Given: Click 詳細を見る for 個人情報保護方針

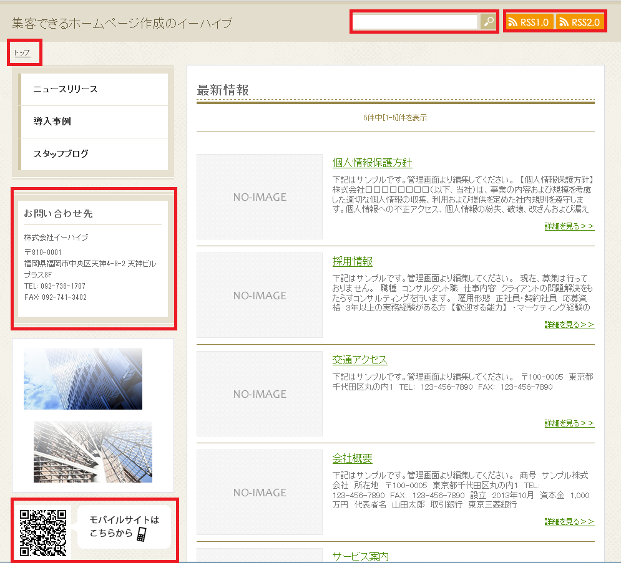Looking at the screenshot, I should (x=569, y=226).
